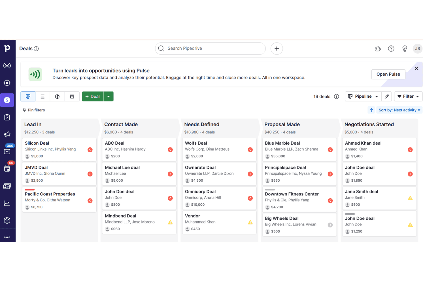
Task: Toggle the sort direction arrow
Action: 371,110
